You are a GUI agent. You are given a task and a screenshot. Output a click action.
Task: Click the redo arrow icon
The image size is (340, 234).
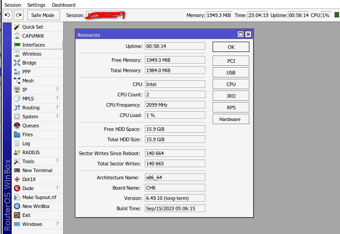coord(19,15)
